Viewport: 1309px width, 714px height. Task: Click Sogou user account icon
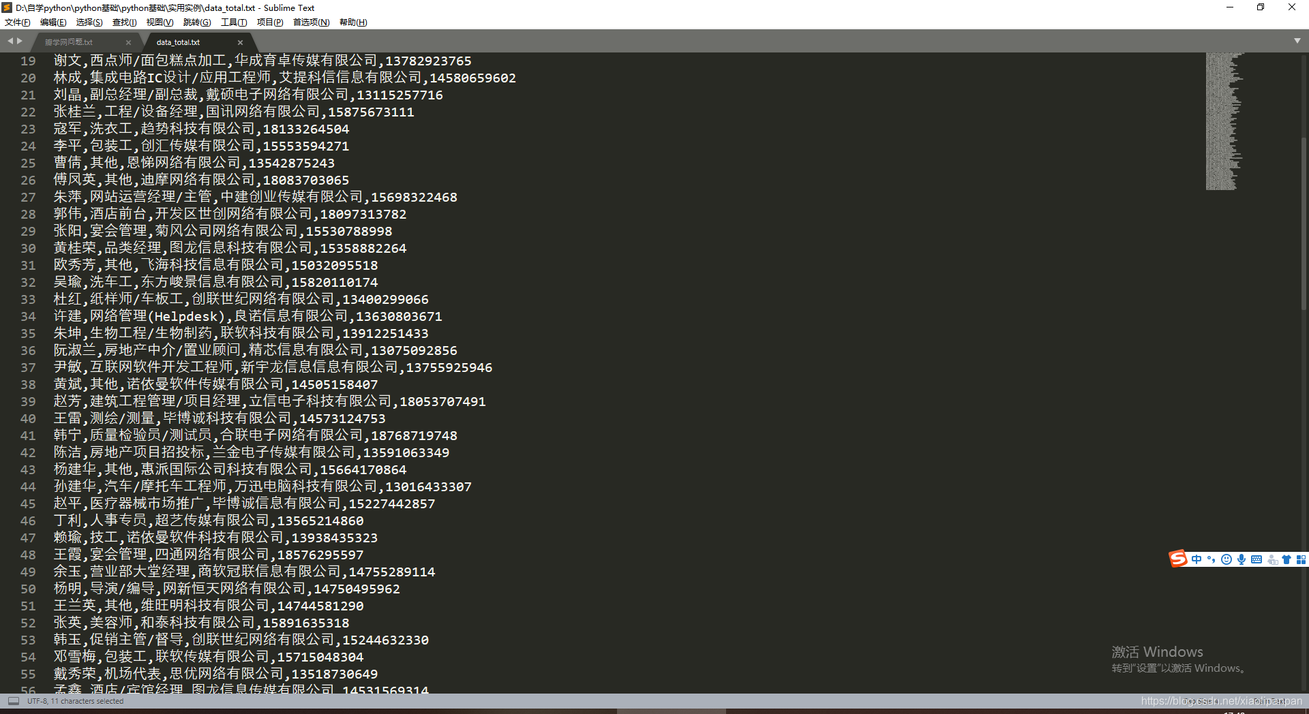pyautogui.click(x=1272, y=559)
